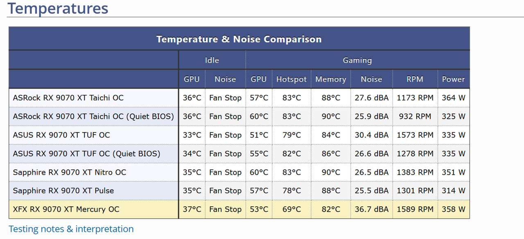Viewport: 524px width, 239px height.
Task: Select the Gaming column group header
Action: pyautogui.click(x=357, y=60)
